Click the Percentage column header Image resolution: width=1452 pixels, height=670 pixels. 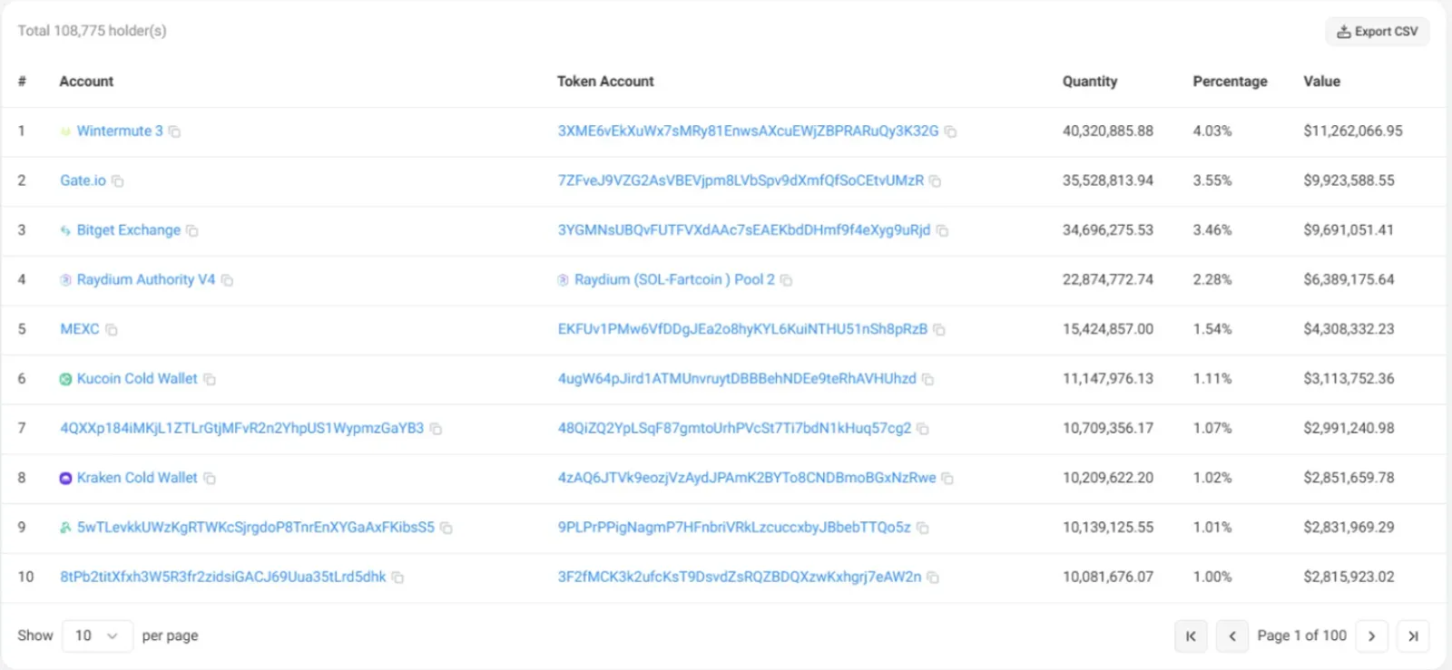tap(1230, 82)
